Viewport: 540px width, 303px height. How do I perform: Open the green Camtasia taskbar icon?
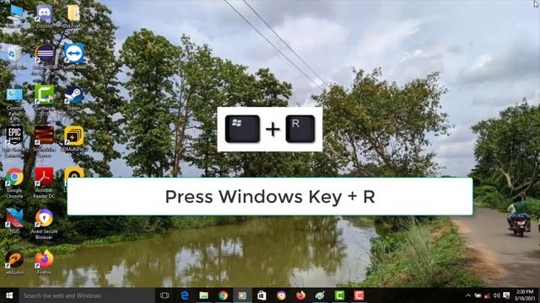pos(339,295)
